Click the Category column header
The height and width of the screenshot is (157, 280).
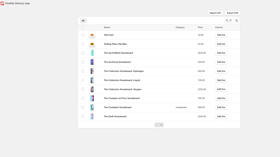tap(180, 27)
